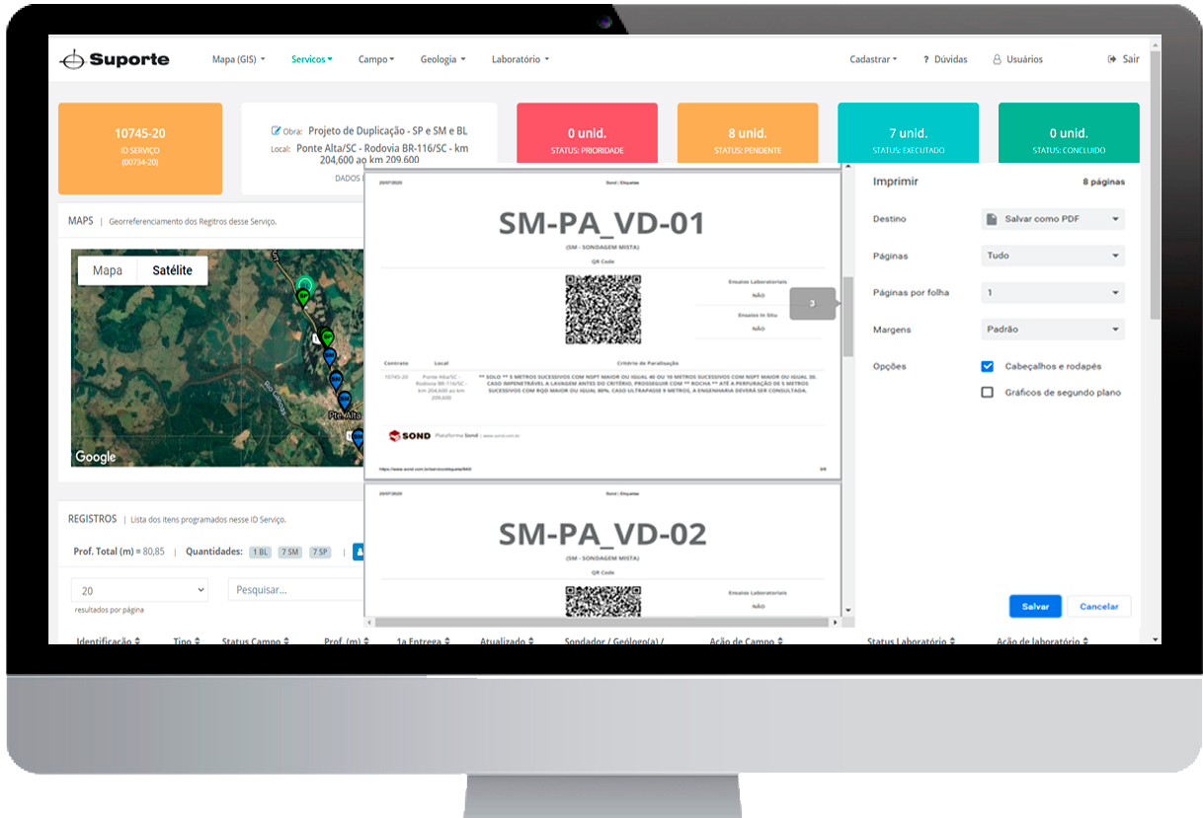Click the SOND logo in label preview

coord(408,435)
